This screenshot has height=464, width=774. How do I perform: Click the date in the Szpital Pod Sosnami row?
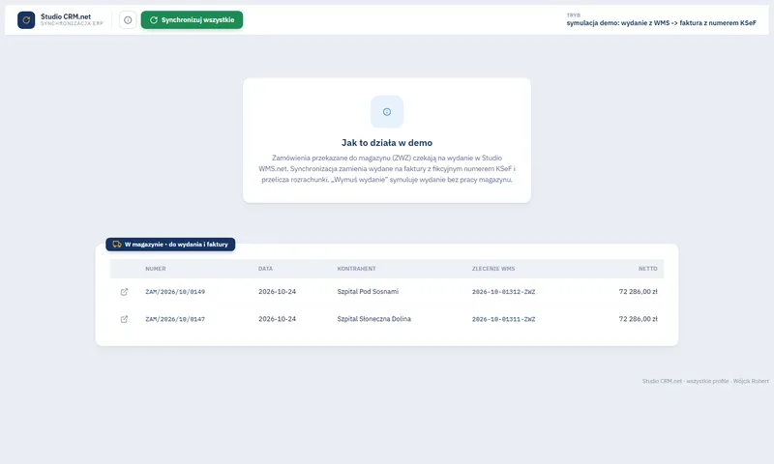(277, 291)
